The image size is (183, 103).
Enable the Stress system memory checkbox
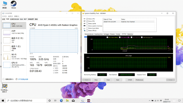pyautogui.click(x=87, y=26)
